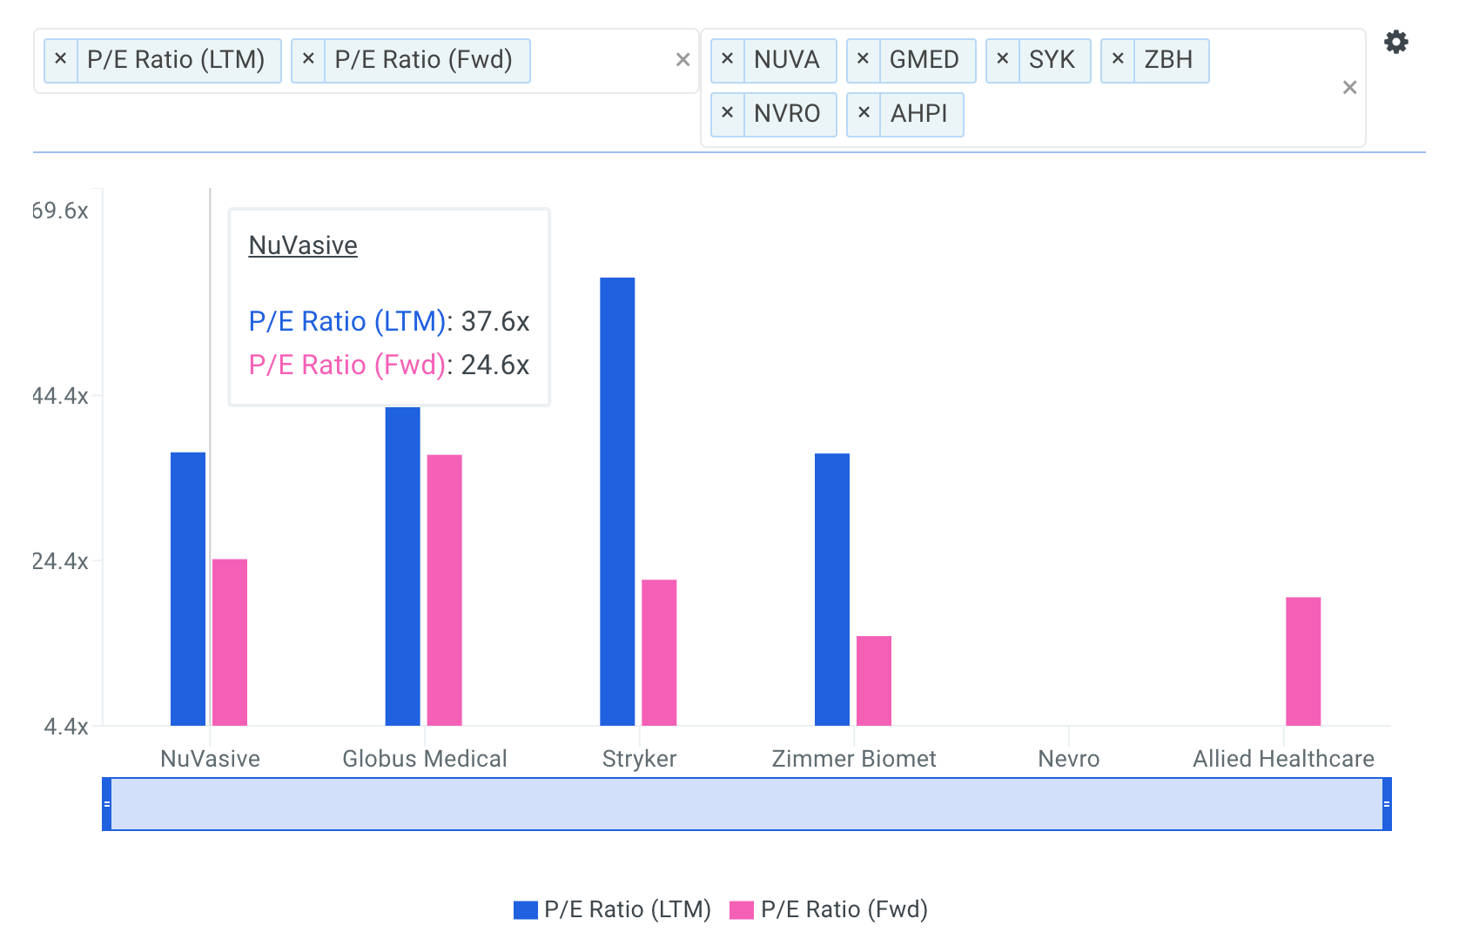Remove the P/E Ratio (LTM) metric tag
Image resolution: width=1459 pixels, height=952 pixels.
click(61, 59)
